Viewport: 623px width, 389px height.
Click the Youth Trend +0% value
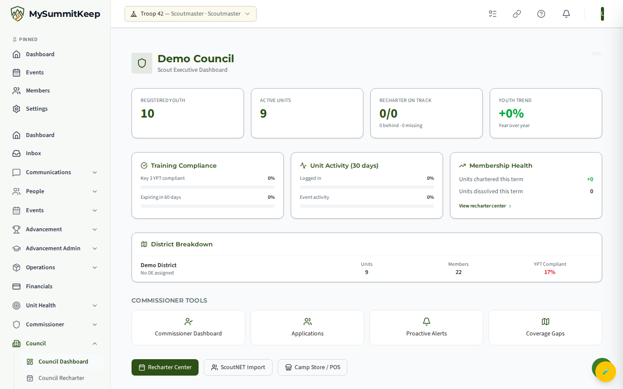click(511, 113)
